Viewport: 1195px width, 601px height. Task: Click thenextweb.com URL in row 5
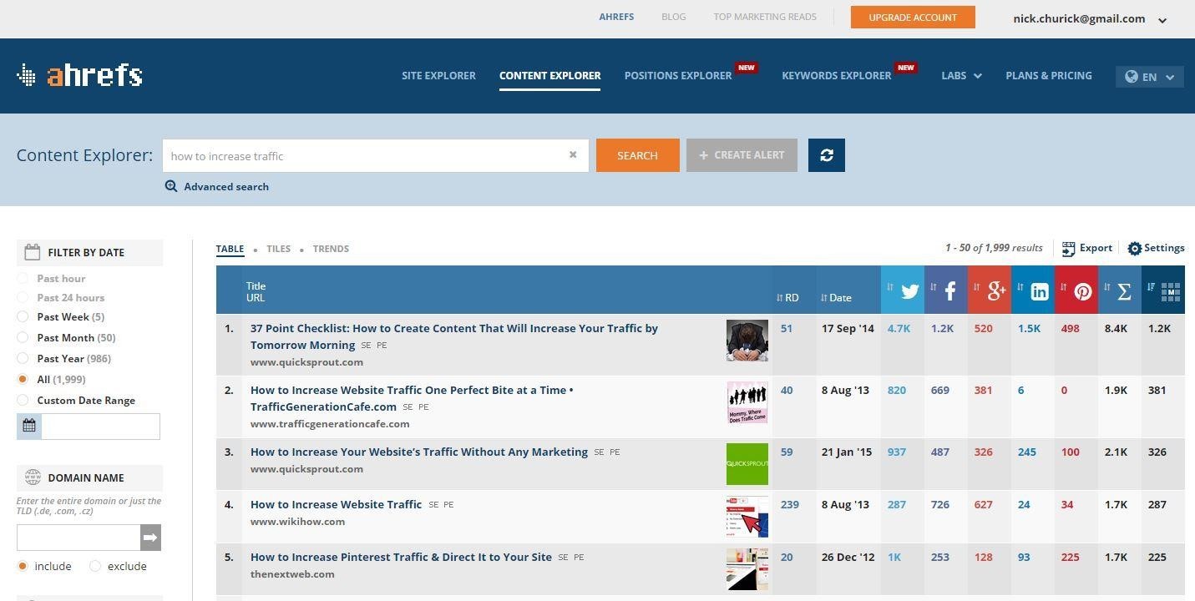tap(292, 573)
